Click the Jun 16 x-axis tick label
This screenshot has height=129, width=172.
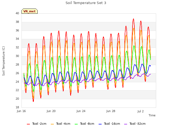[21, 111]
